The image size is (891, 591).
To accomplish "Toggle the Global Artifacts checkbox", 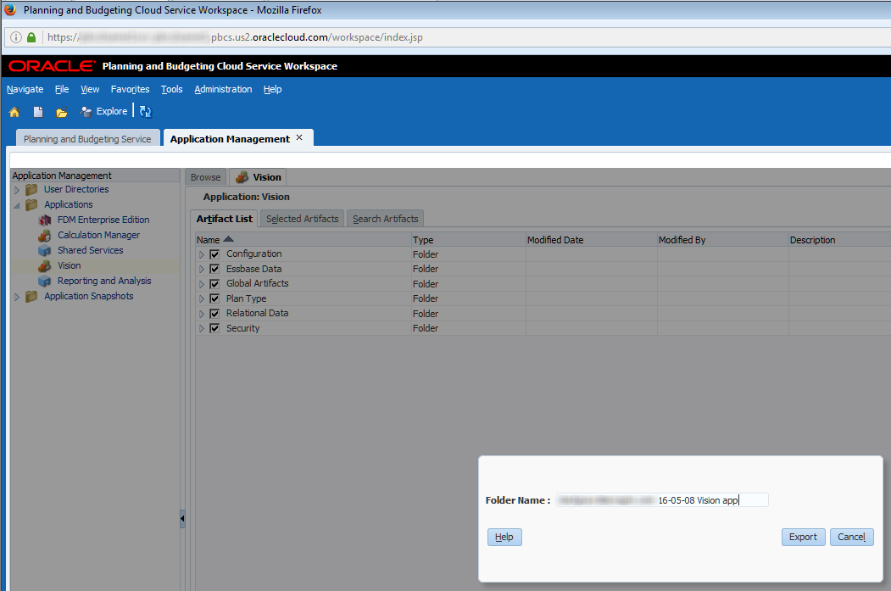I will click(214, 283).
